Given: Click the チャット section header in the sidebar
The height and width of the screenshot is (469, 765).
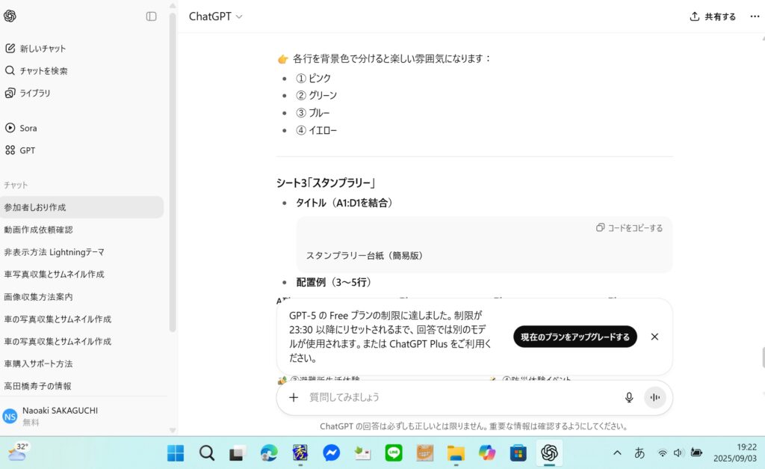Looking at the screenshot, I should click(16, 186).
